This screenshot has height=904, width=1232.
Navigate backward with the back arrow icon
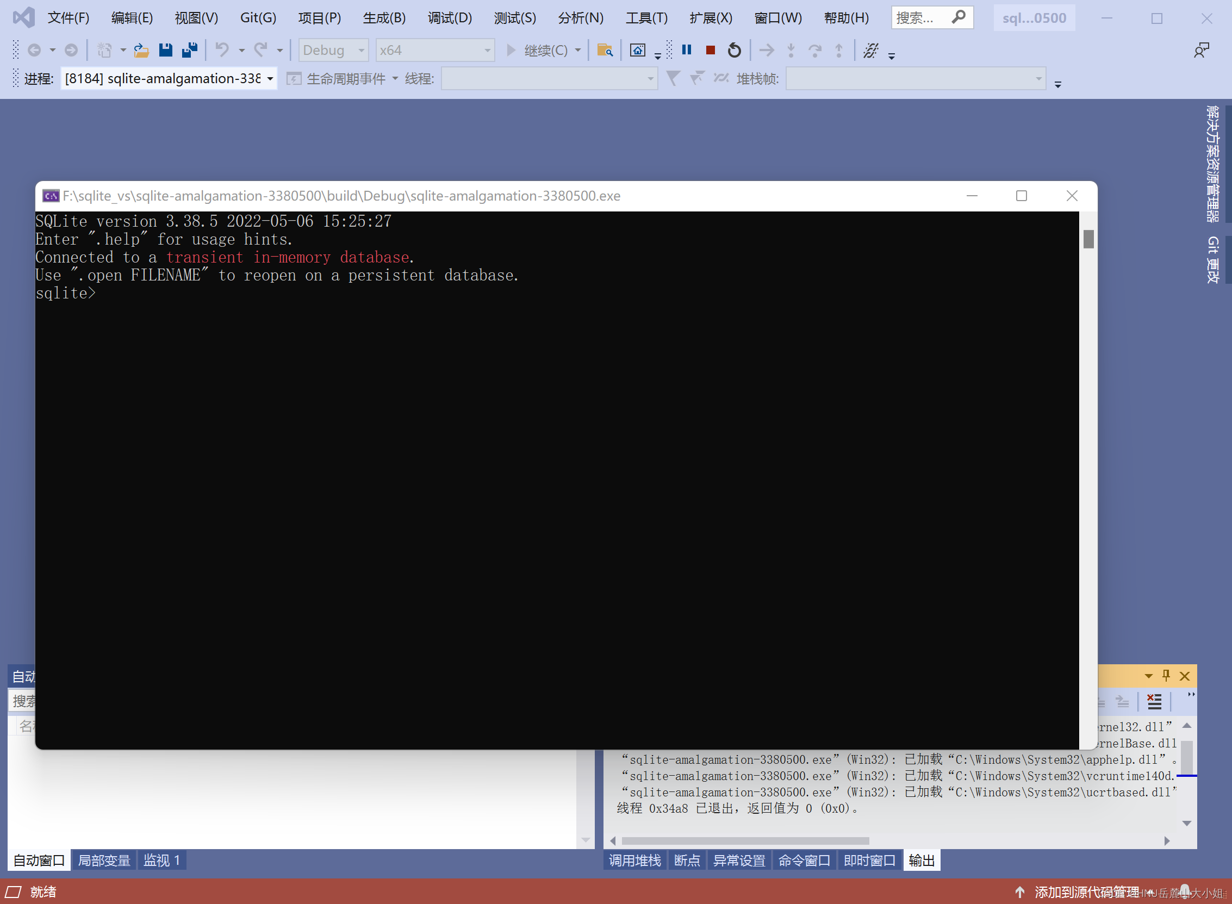[x=34, y=51]
